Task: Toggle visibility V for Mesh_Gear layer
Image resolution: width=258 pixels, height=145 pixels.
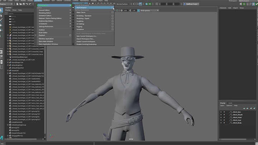Action: coord(221,120)
